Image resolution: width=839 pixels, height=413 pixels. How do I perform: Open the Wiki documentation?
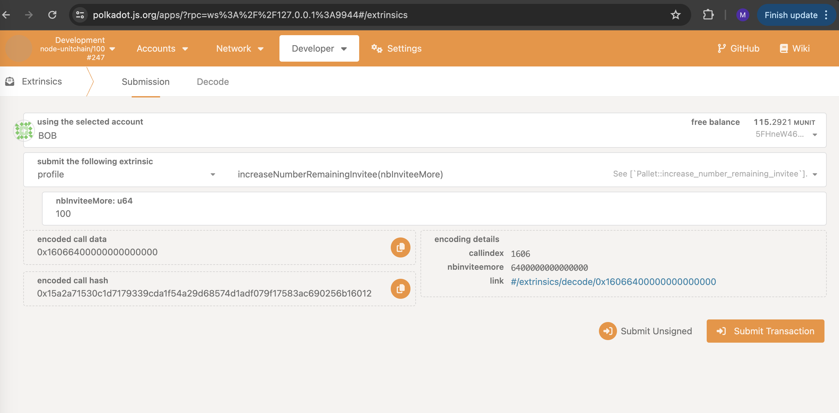click(795, 48)
